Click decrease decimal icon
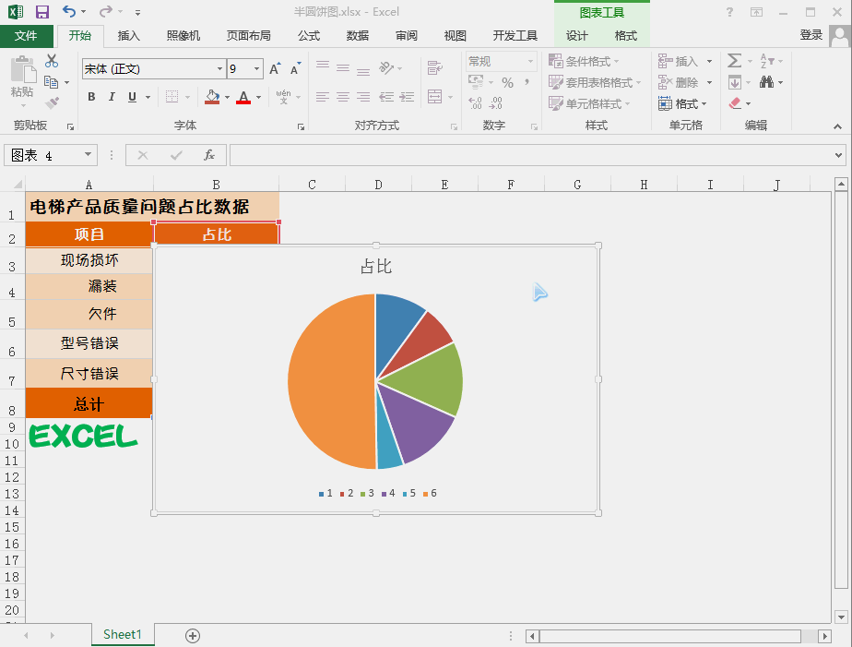 [495, 102]
